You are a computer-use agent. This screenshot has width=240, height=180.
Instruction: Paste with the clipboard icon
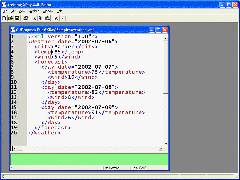pos(47,18)
